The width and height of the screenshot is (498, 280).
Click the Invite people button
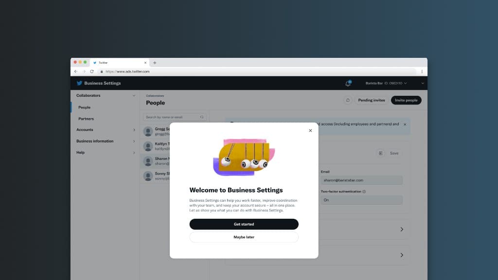pos(406,100)
